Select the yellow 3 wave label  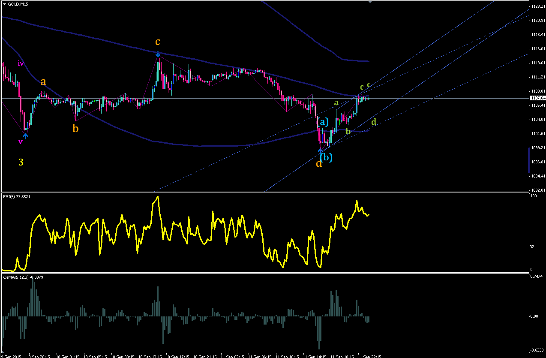point(21,162)
